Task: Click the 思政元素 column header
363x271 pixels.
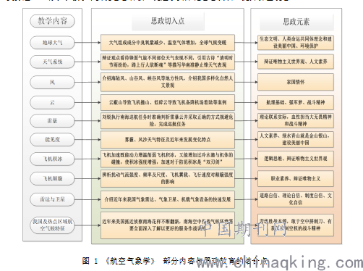Action: pos(296,22)
